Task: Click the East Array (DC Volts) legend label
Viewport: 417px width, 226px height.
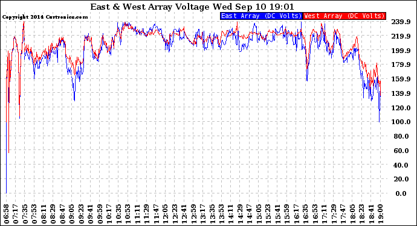Action: click(x=262, y=16)
